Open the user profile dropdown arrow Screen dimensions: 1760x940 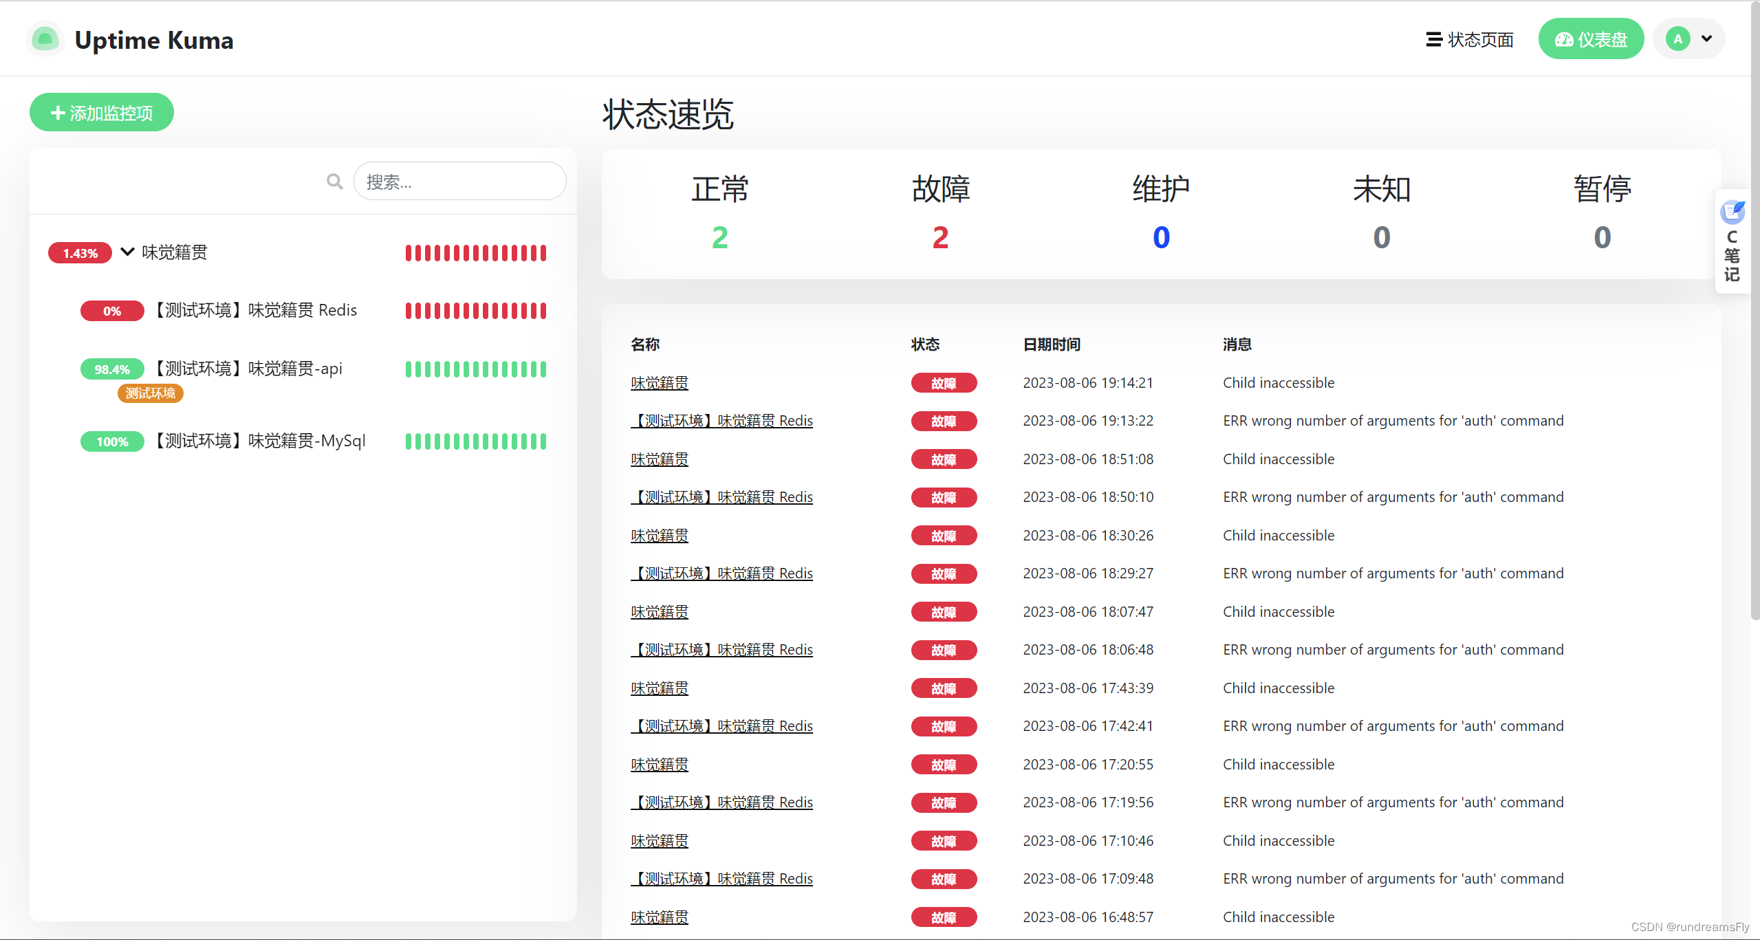(x=1706, y=39)
